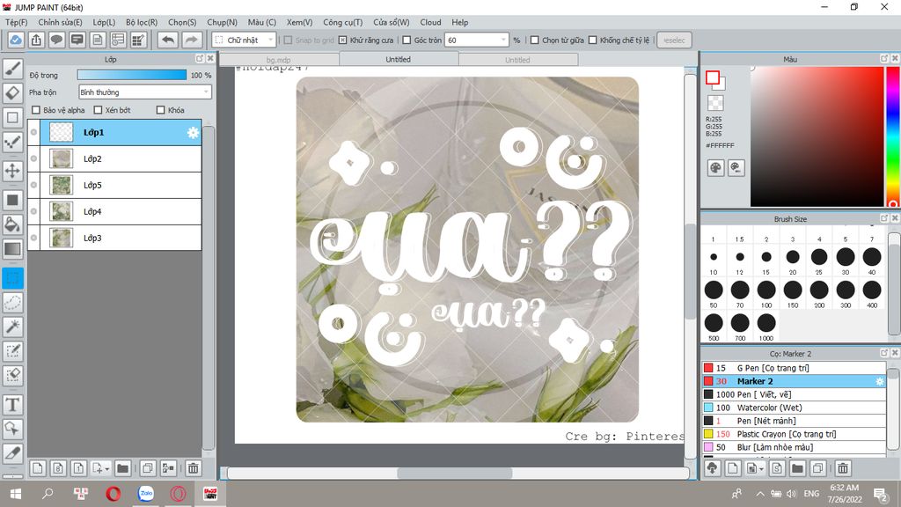The width and height of the screenshot is (901, 507).
Task: Click the speech bubble toolbar icon
Action: pyautogui.click(x=56, y=40)
